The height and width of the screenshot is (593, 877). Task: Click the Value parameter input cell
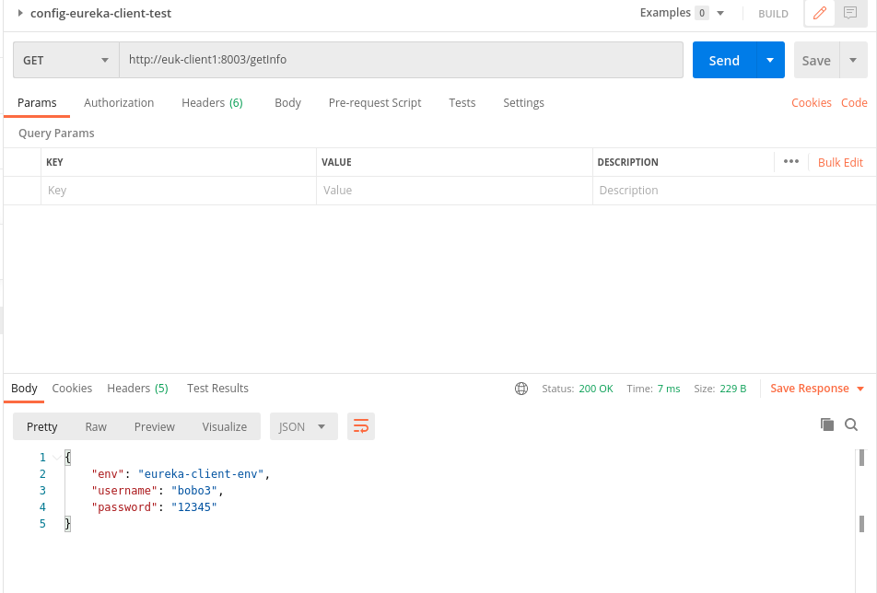[454, 191]
